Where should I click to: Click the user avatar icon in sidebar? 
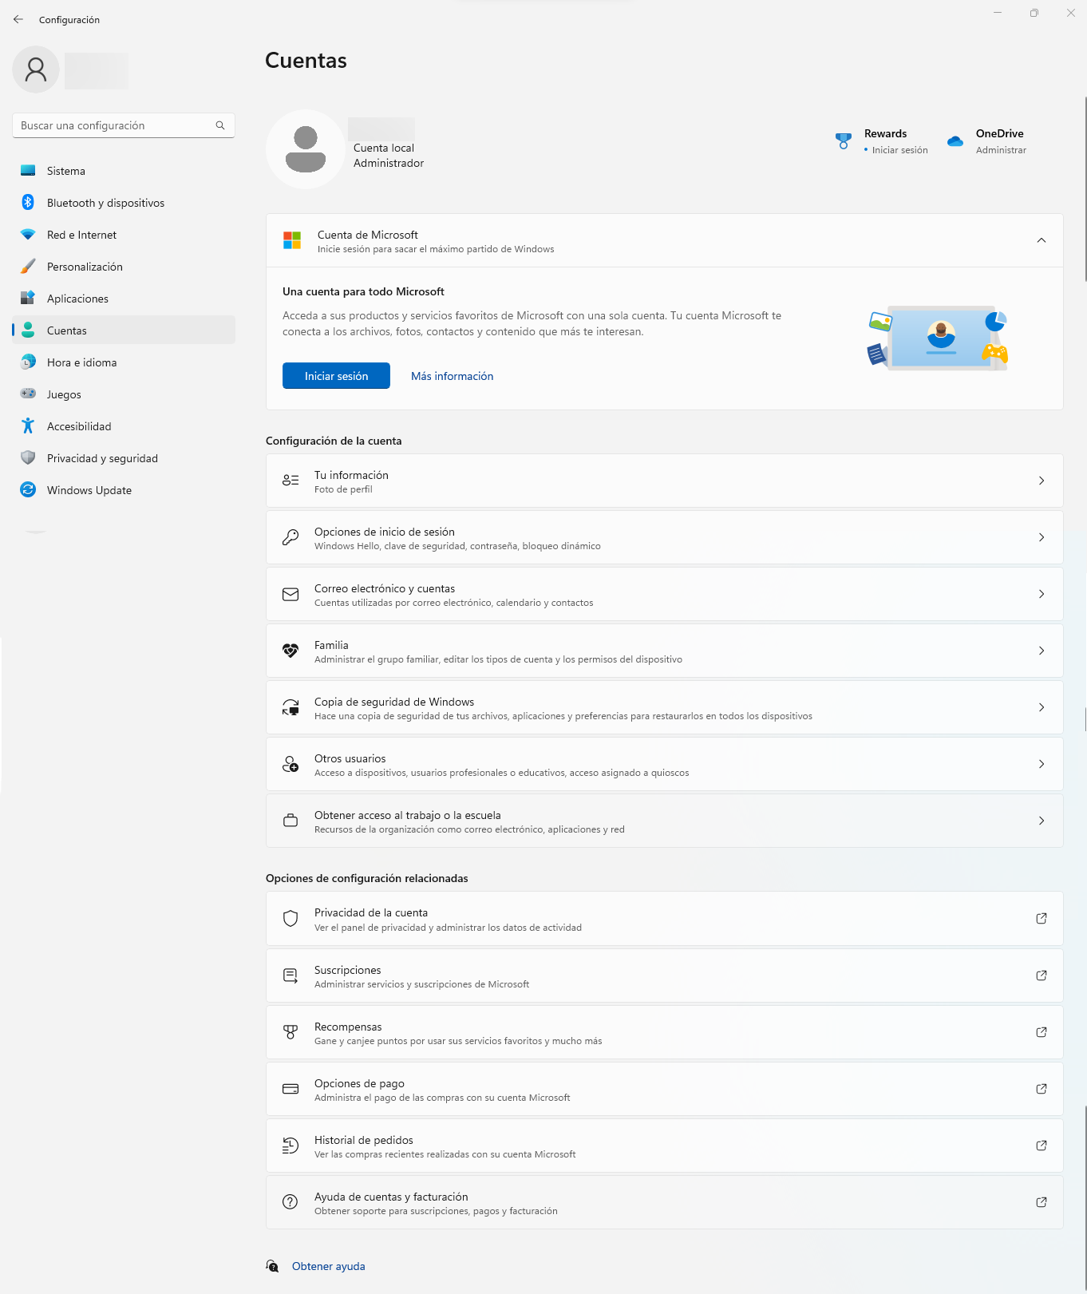[x=36, y=69]
